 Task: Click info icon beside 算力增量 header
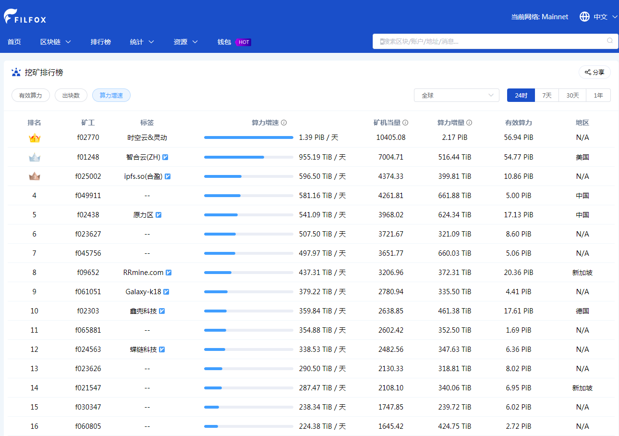coord(469,123)
